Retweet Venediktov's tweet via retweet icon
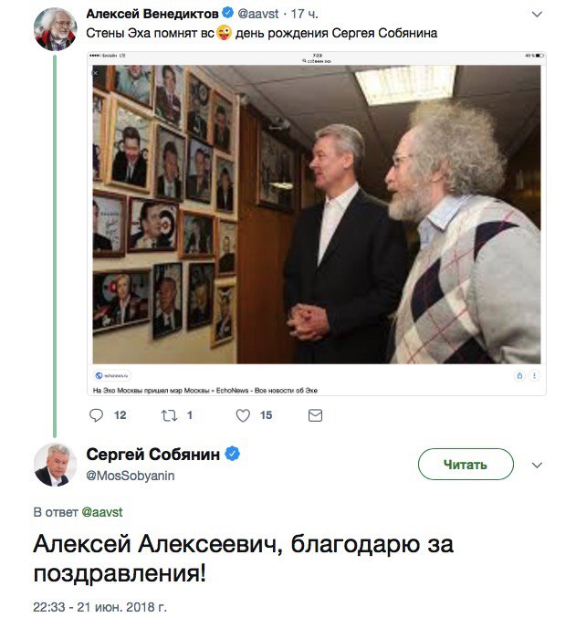Image resolution: width=576 pixels, height=618 pixels. point(169,415)
